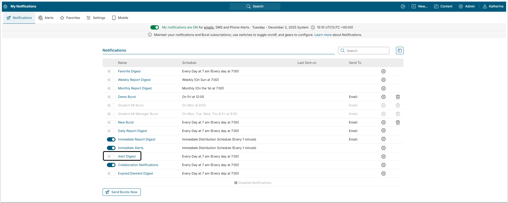Click trash icon for New Burst
Screen dimensions: 508x203
click(x=398, y=122)
